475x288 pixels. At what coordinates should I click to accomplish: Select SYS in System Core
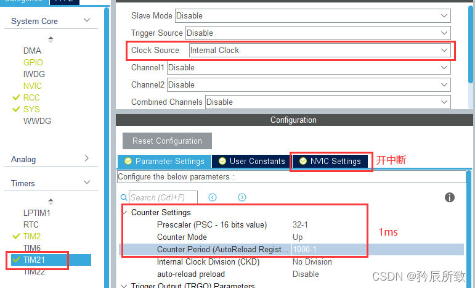pos(31,109)
